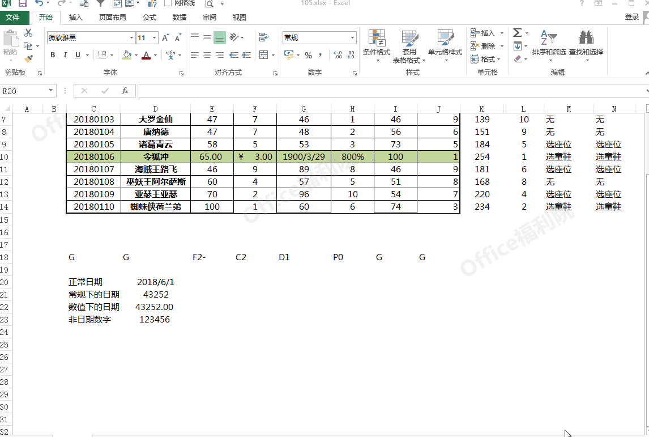Switch to the 页面布局 tab
The image size is (649, 437).
pos(113,18)
